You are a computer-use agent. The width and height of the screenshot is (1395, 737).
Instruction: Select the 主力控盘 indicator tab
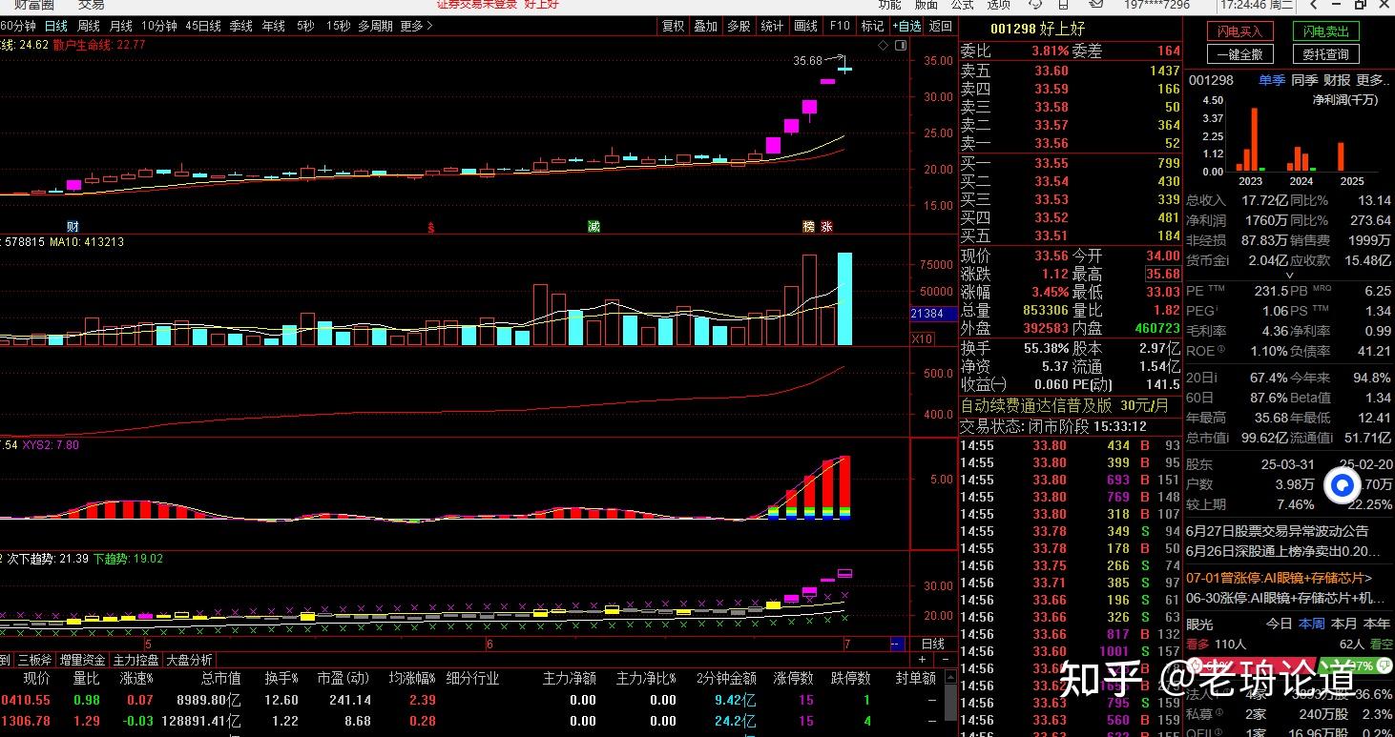tap(136, 659)
